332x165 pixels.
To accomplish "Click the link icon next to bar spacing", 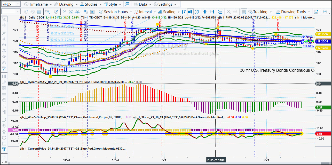I will (220, 12).
